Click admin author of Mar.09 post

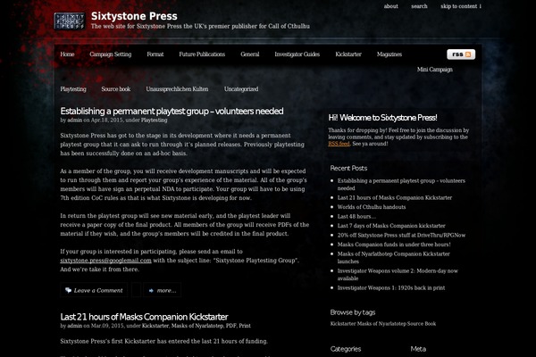(74, 326)
